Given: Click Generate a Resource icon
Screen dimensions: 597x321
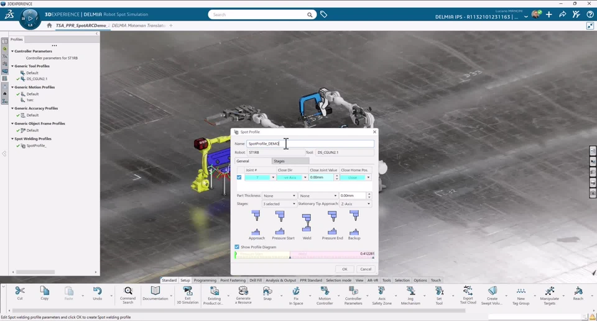Looking at the screenshot, I should coord(243,291).
